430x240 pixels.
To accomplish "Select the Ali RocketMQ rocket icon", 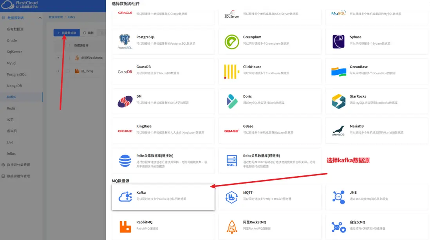I will [x=232, y=227].
